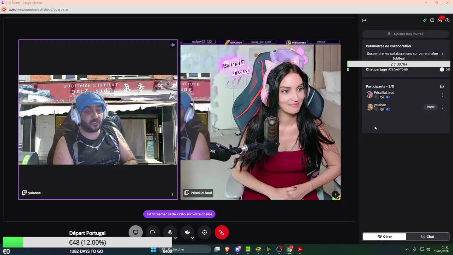453x255 pixels.
Task: Open speaker device dropdown arrow
Action: click(x=192, y=238)
